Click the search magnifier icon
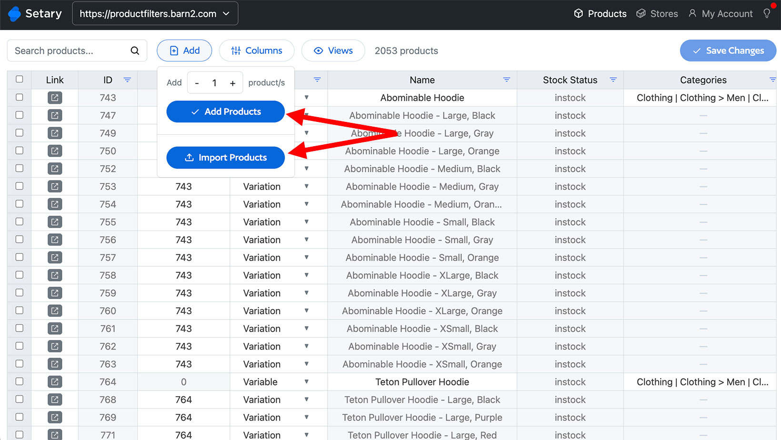The image size is (781, 440). (x=135, y=50)
